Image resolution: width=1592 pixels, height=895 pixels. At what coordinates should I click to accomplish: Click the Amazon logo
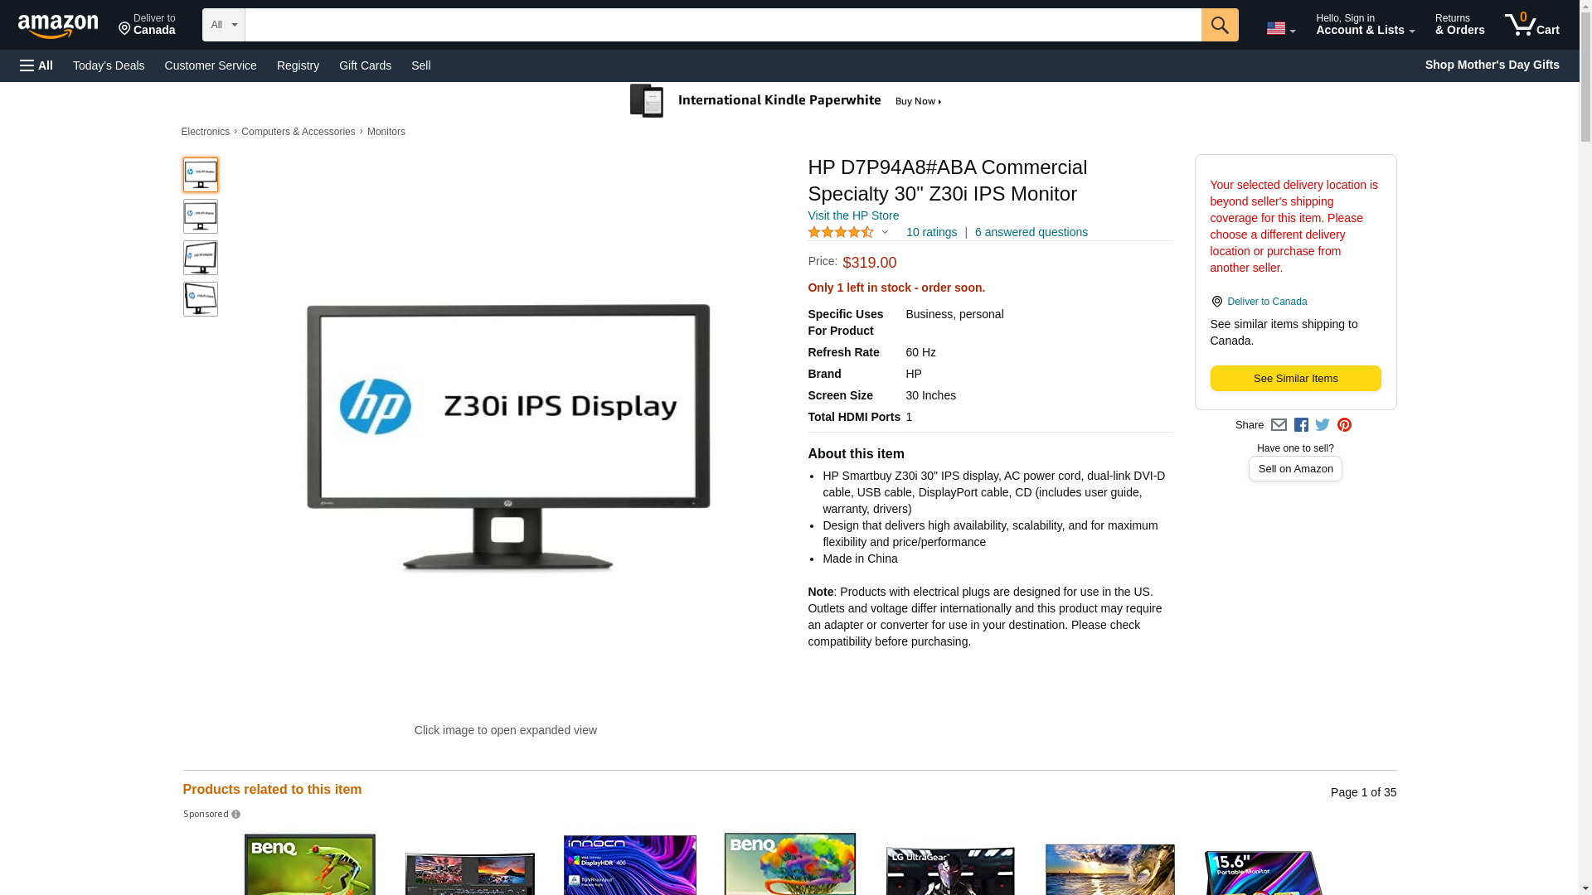pyautogui.click(x=58, y=26)
